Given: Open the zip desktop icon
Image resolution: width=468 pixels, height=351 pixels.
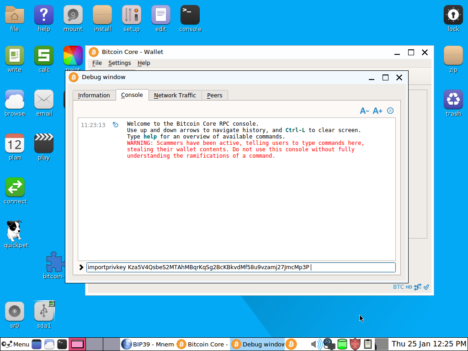Looking at the screenshot, I should click(x=453, y=59).
